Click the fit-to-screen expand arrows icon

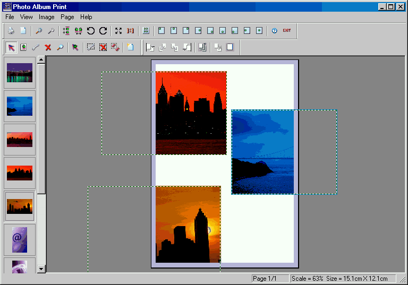[x=118, y=31]
